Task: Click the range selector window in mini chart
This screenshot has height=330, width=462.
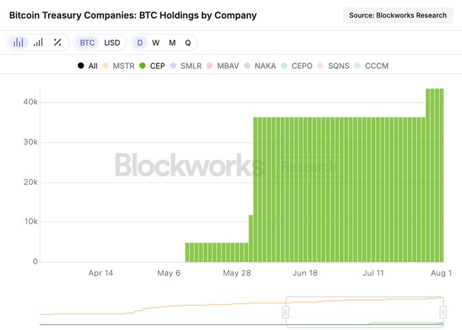Action: [364, 312]
